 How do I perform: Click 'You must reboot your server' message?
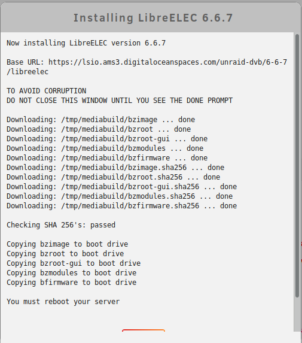(x=63, y=302)
